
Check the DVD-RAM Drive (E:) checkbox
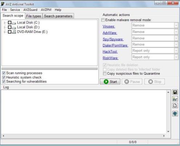(x=9, y=32)
